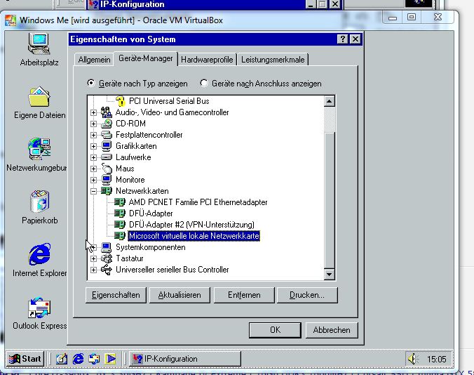This screenshot has width=474, height=375.
Task: Click the Festplattencontroller device icon
Action: tap(106, 135)
